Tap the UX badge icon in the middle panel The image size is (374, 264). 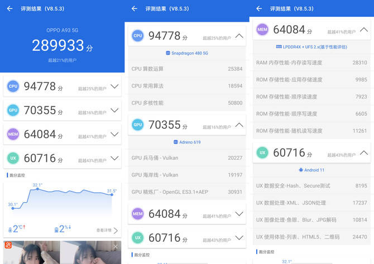[x=138, y=238]
